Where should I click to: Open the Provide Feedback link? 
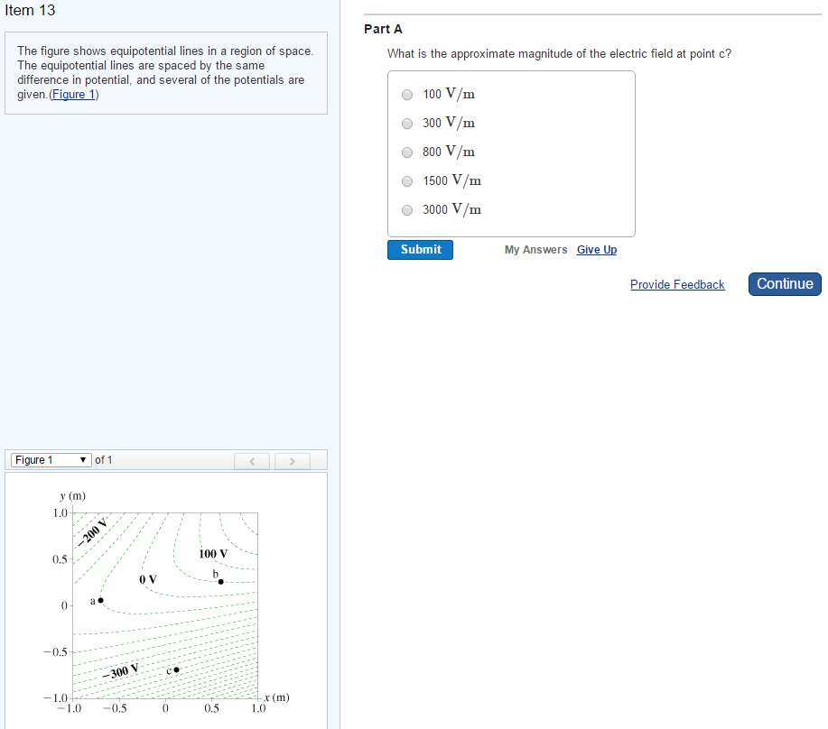677,284
